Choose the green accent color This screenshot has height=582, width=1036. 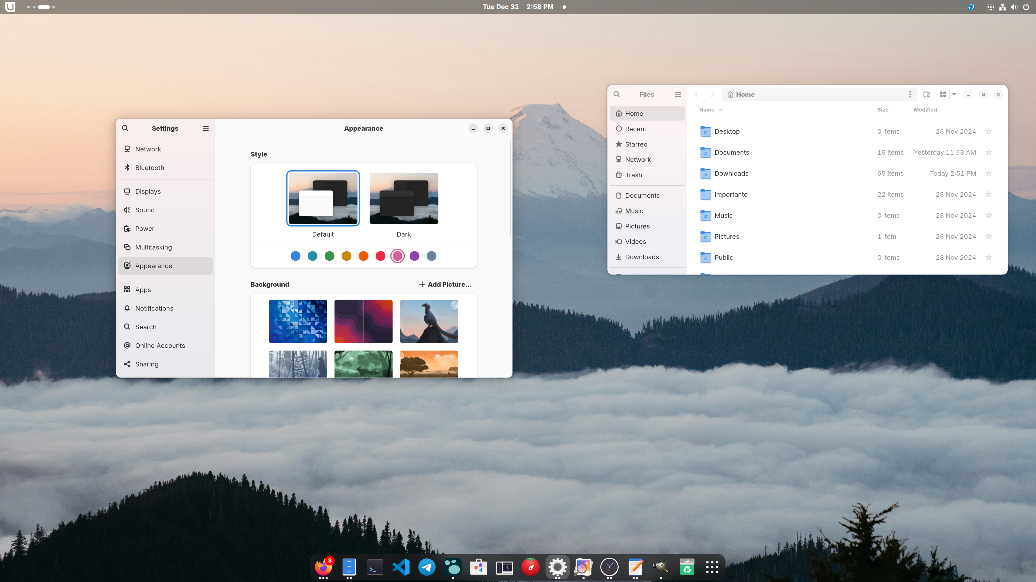click(x=329, y=256)
